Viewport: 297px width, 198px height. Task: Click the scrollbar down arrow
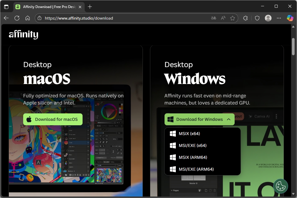coord(293,194)
